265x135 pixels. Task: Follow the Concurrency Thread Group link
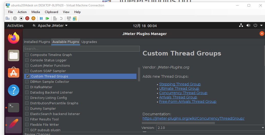pos(183,93)
